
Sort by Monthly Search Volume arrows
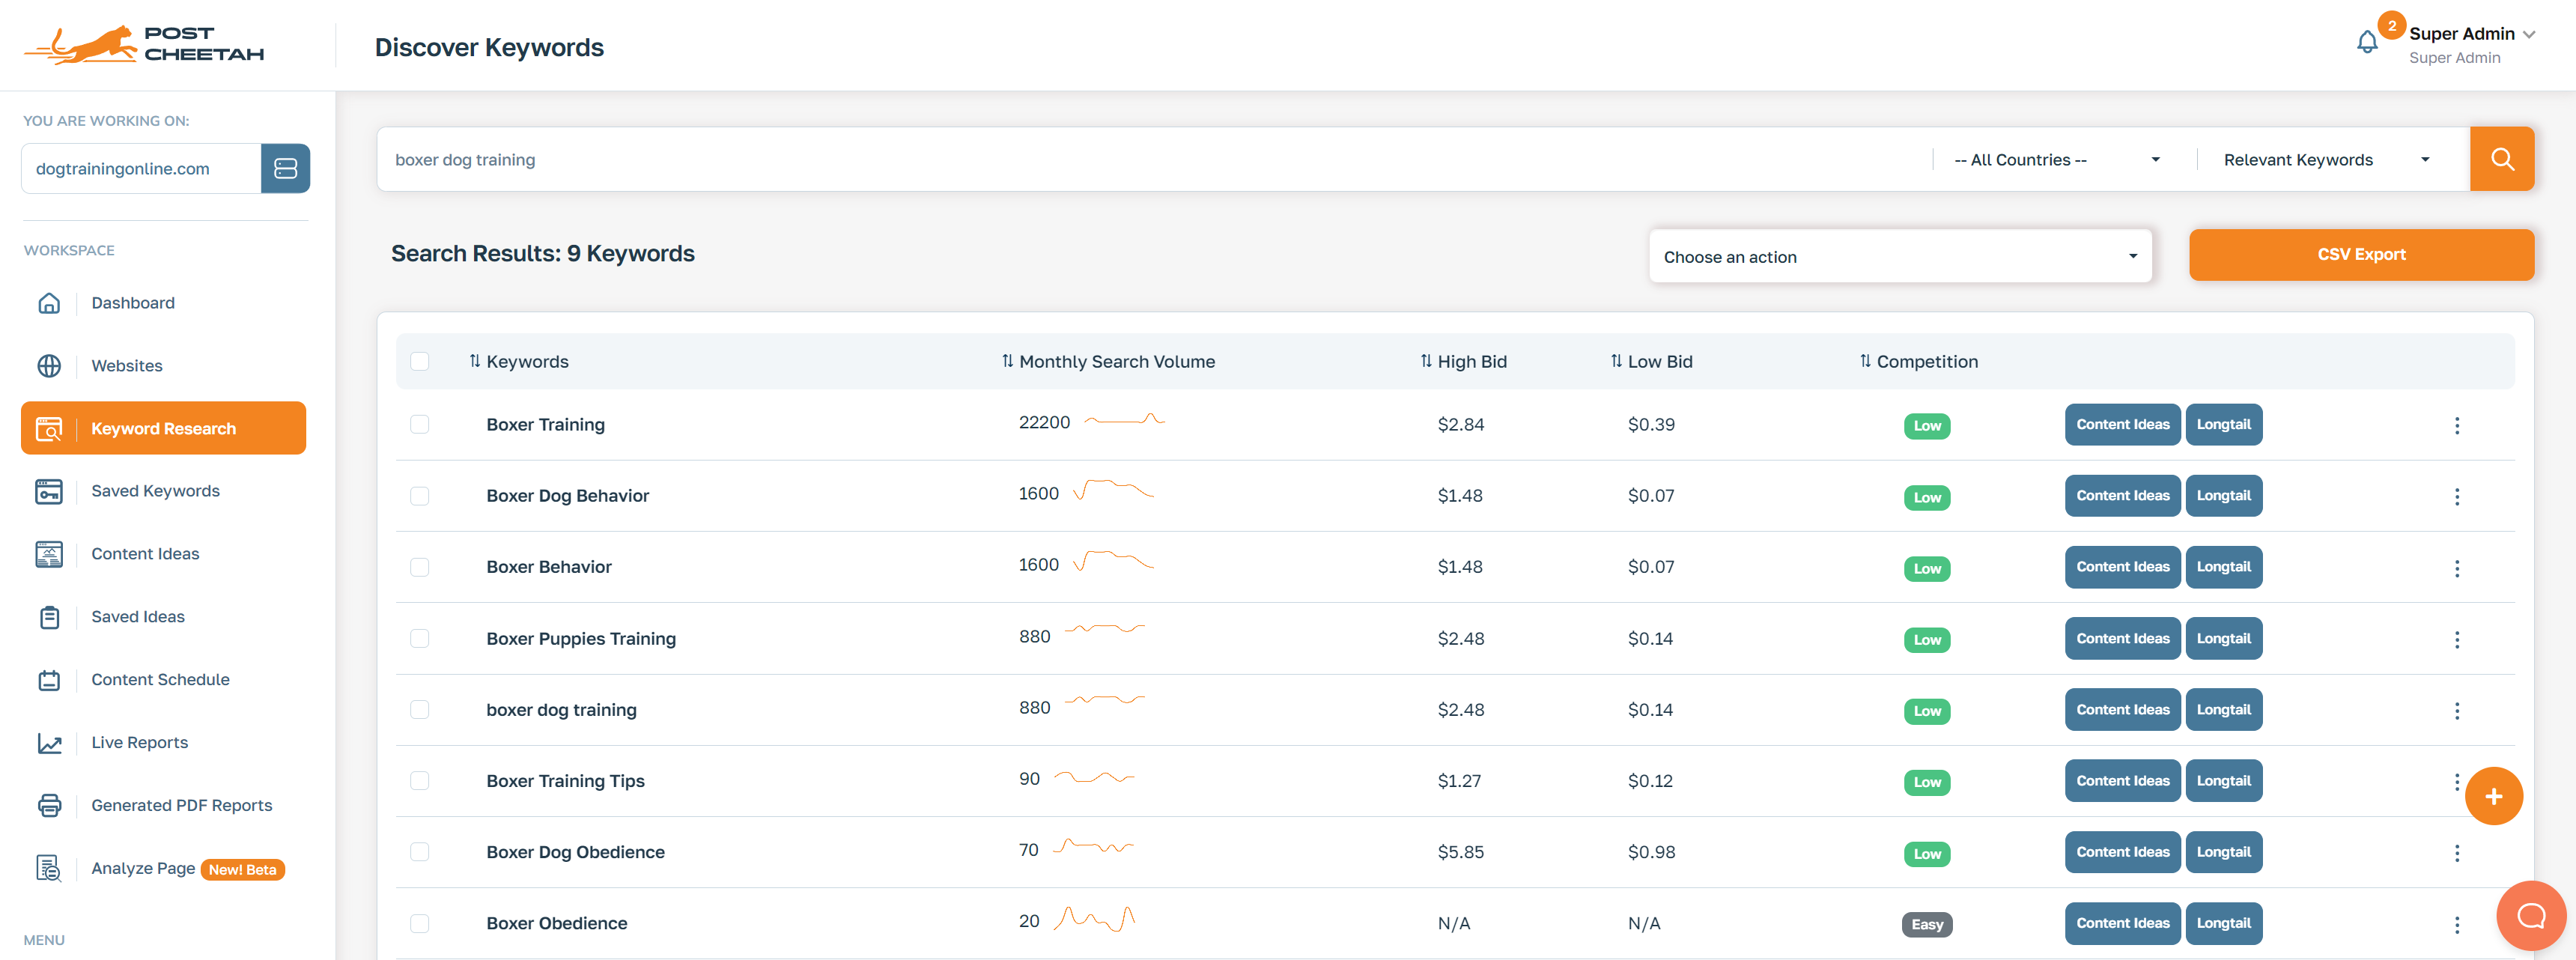(1007, 361)
